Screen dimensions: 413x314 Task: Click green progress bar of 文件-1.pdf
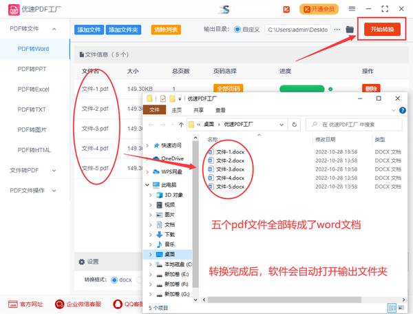coord(302,89)
